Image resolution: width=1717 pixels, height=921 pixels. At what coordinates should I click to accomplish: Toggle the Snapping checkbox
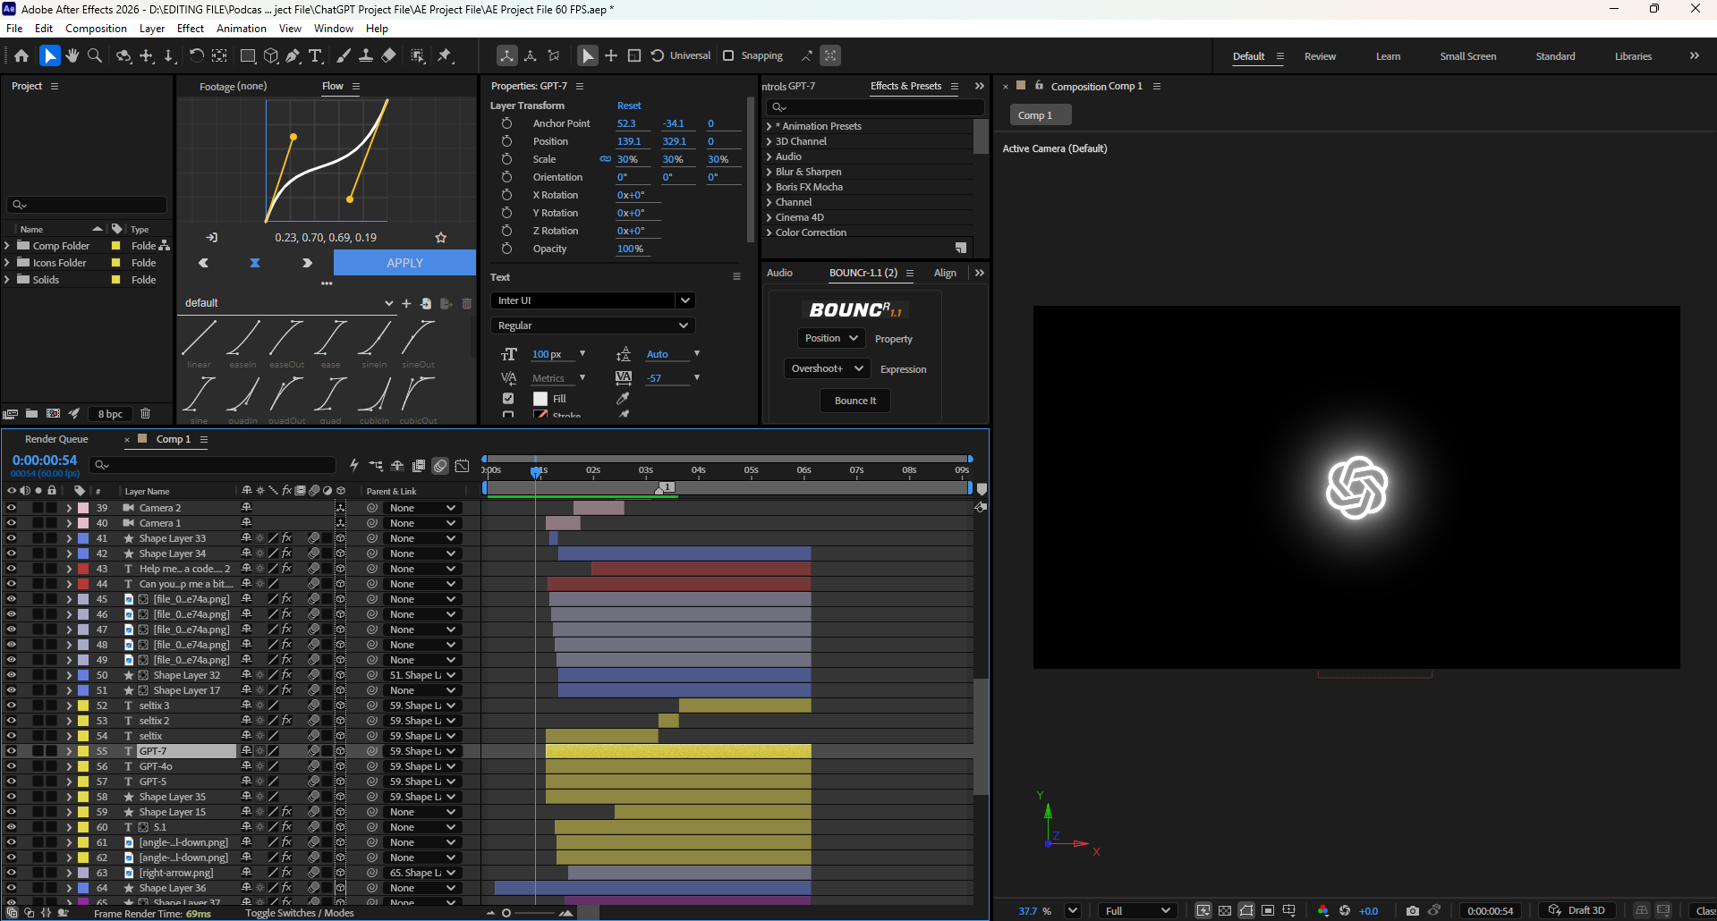pyautogui.click(x=728, y=55)
